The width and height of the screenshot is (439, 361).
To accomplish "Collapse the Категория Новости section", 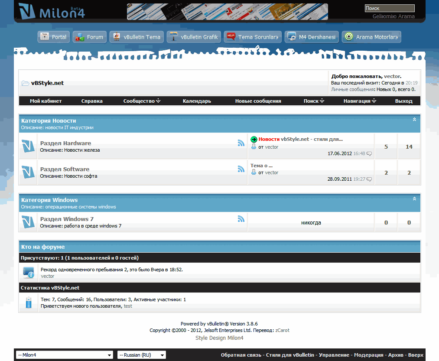I will coord(414,120).
